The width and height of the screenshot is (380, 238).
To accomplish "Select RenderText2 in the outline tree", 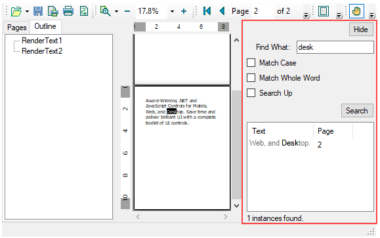I will point(42,51).
